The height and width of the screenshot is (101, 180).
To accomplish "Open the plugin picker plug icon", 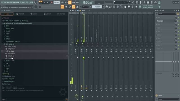I will point(129,7).
